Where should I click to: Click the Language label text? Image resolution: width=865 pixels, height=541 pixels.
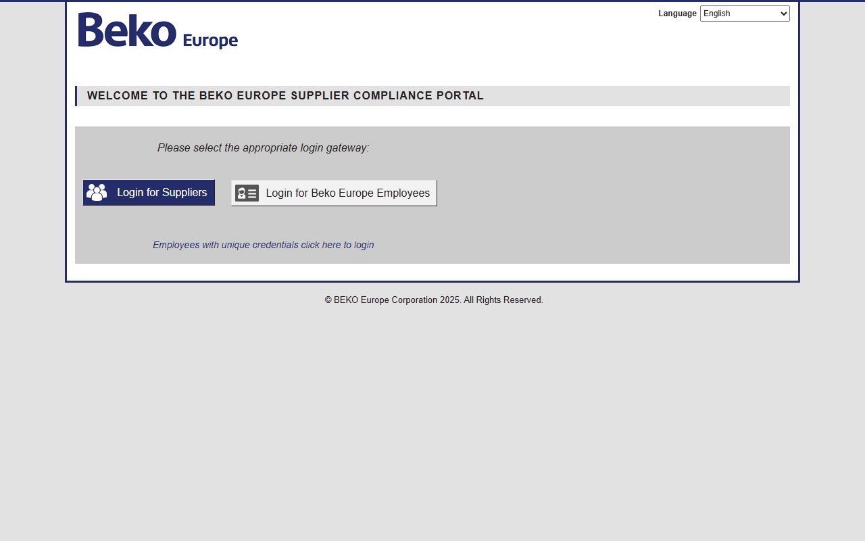click(x=677, y=14)
